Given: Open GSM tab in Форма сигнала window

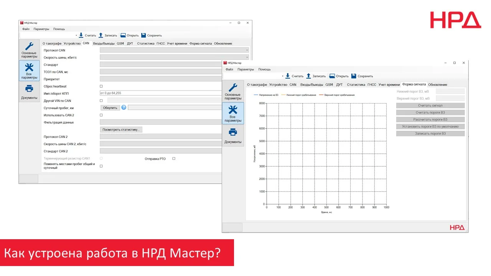Looking at the screenshot, I should click(329, 85).
